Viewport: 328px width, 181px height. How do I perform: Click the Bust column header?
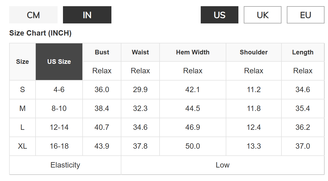click(102, 52)
